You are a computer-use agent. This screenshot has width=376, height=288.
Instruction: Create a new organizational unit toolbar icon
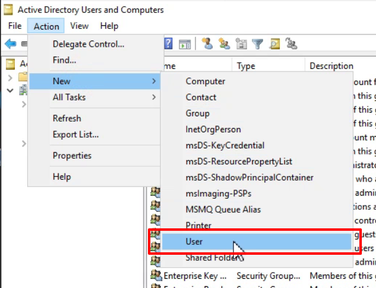241,44
